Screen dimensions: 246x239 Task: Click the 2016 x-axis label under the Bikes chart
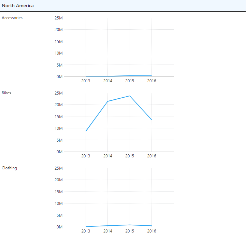click(x=151, y=156)
